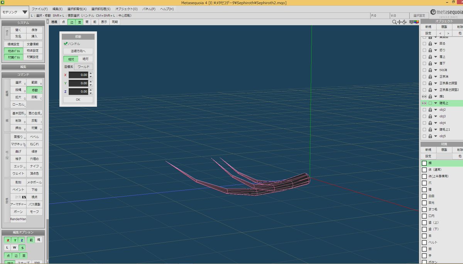This screenshot has height=264, width=463.
Task: Open the 選択部属性(A) menu
Action: tap(77, 9)
